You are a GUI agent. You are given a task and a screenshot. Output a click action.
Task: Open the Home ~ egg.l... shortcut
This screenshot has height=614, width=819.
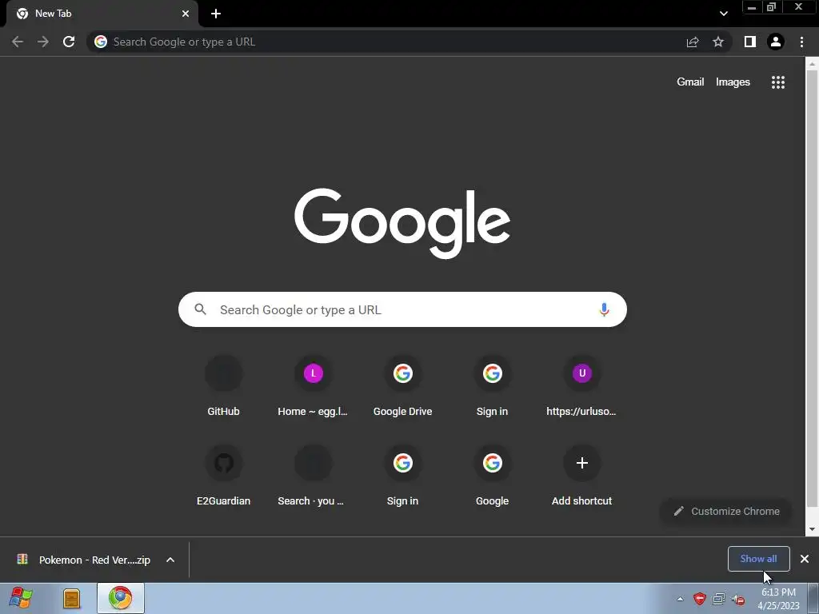(x=313, y=386)
